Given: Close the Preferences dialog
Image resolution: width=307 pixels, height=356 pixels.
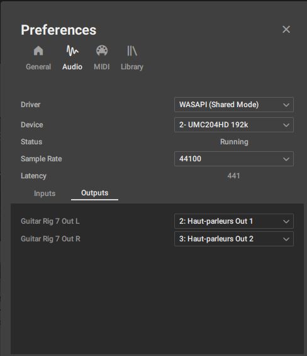Looking at the screenshot, I should [286, 29].
